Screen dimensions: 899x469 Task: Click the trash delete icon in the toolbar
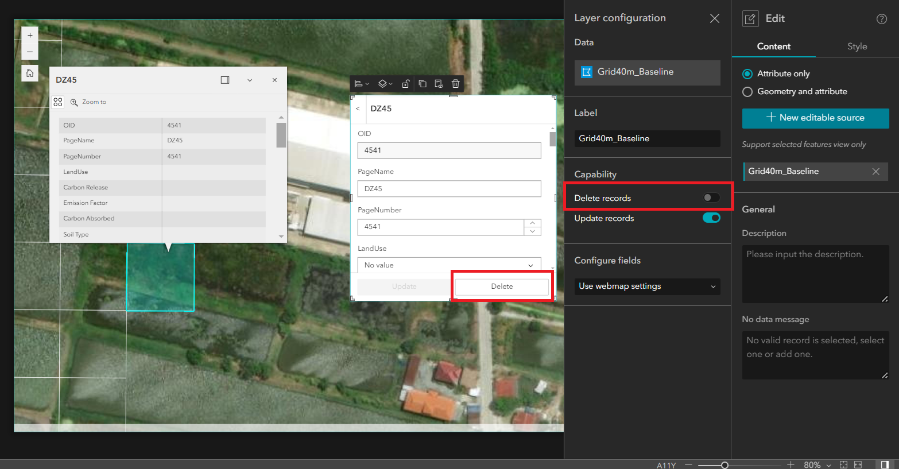(x=455, y=83)
